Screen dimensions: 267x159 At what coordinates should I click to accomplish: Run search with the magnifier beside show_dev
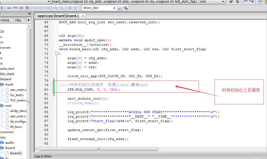pyautogui.click(x=119, y=8)
